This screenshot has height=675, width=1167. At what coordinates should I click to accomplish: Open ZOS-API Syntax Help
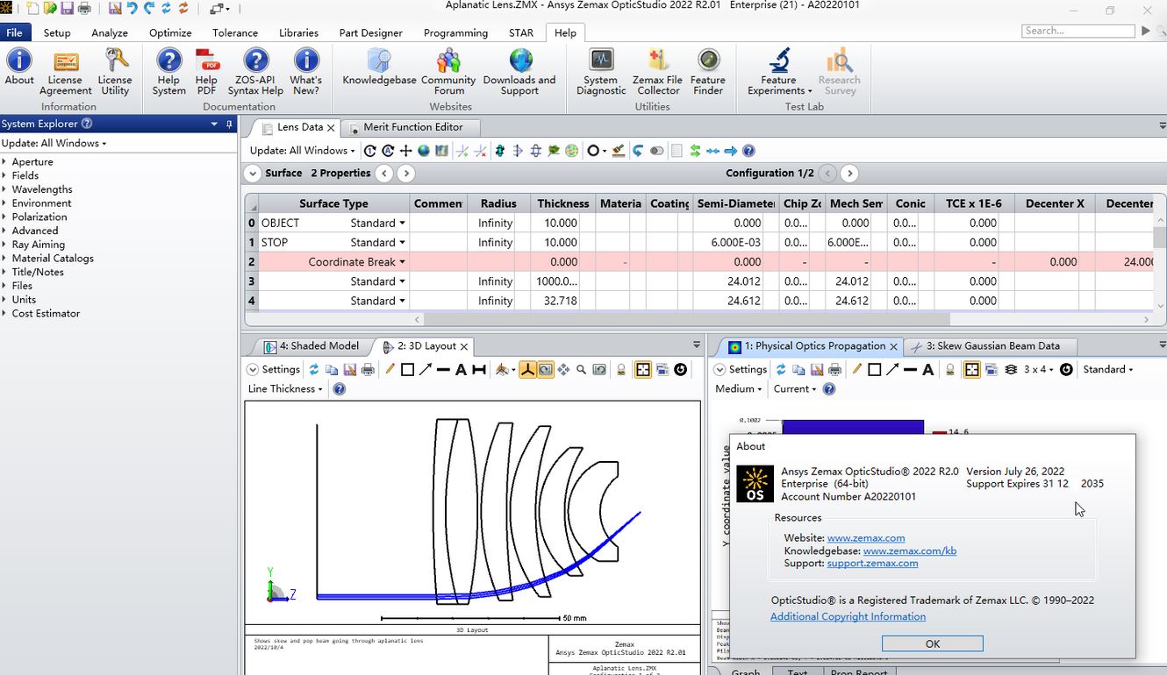click(x=255, y=70)
